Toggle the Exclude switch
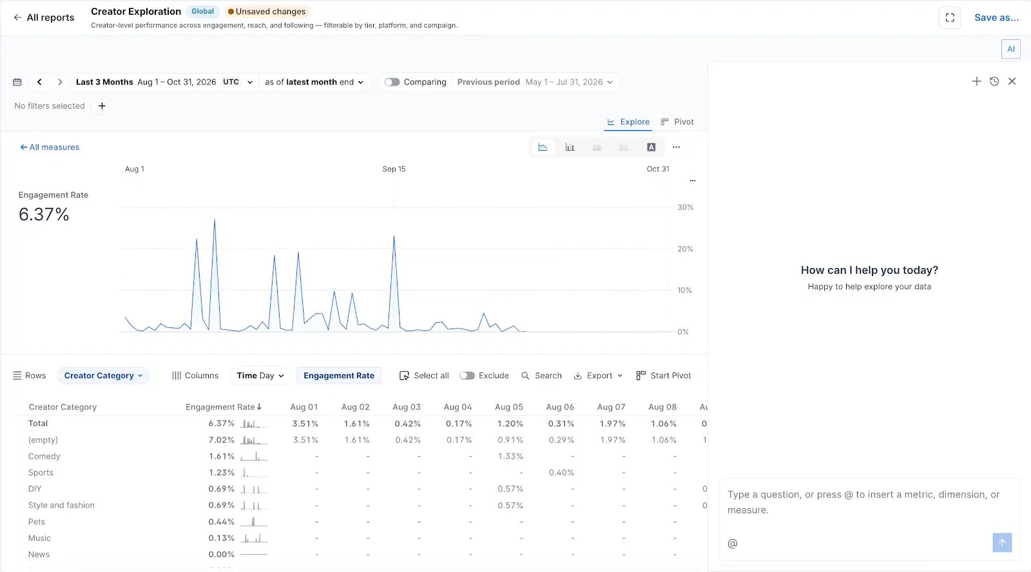This screenshot has width=1031, height=572. tap(467, 376)
